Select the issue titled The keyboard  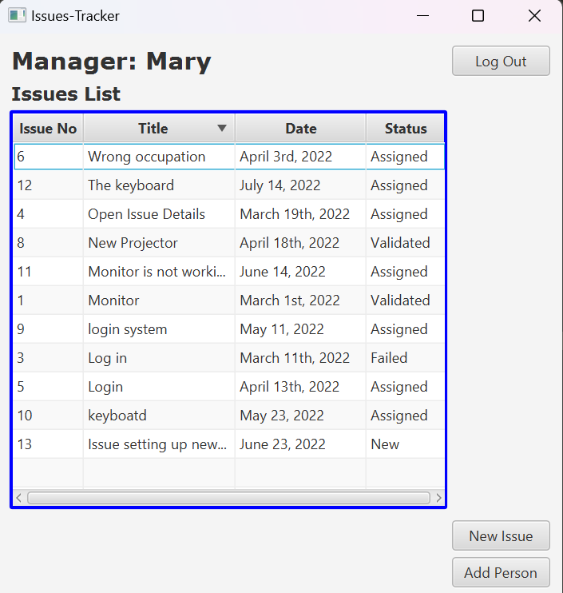point(131,185)
